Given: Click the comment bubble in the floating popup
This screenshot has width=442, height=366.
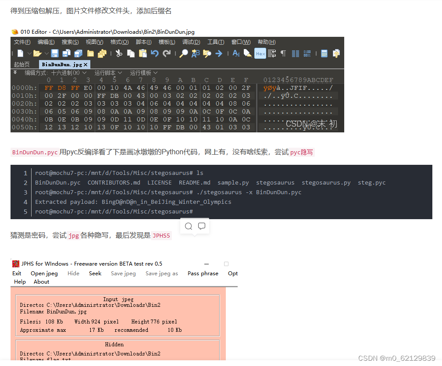Looking at the screenshot, I should pyautogui.click(x=201, y=226).
